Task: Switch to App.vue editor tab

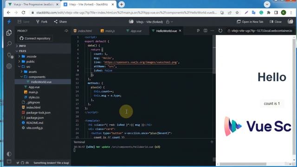Action: [x=134, y=31]
